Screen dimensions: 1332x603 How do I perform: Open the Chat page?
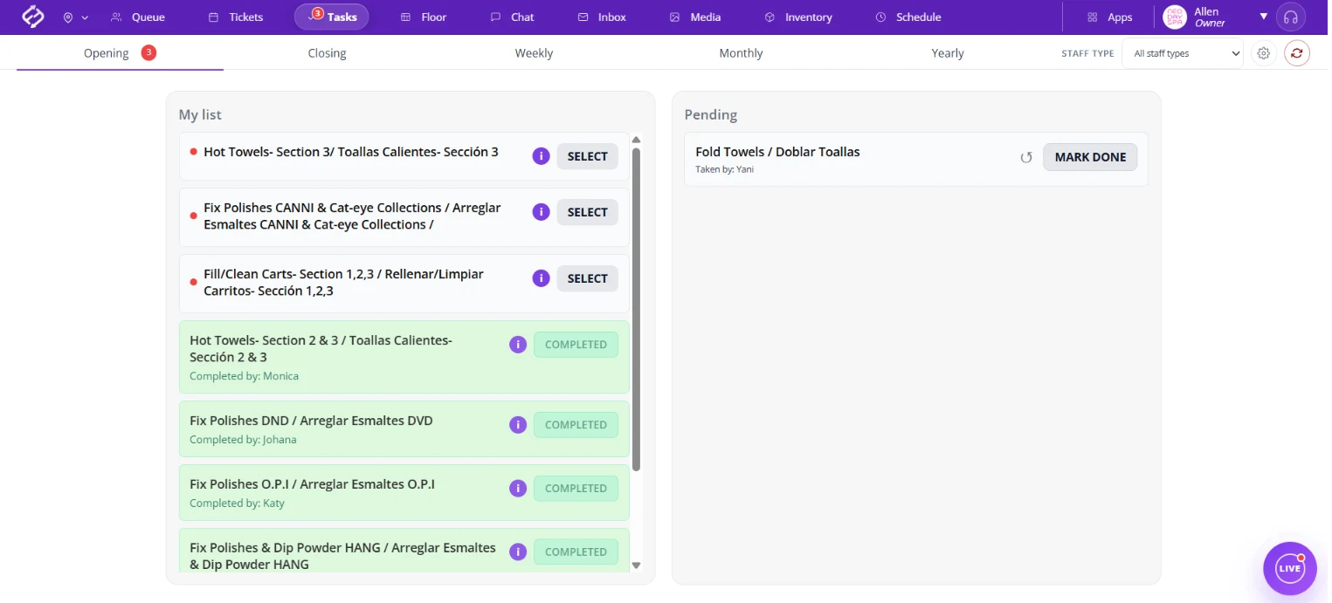click(x=513, y=17)
